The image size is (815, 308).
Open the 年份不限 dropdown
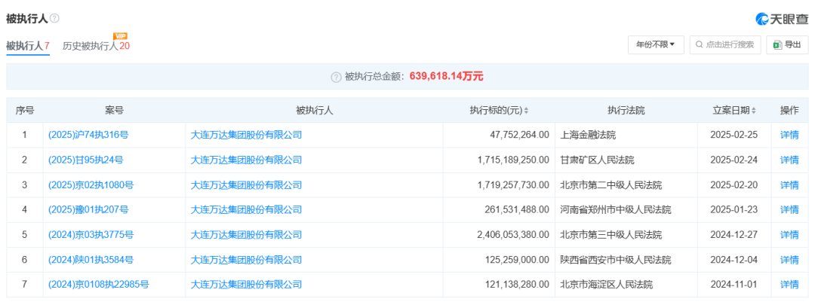point(656,44)
